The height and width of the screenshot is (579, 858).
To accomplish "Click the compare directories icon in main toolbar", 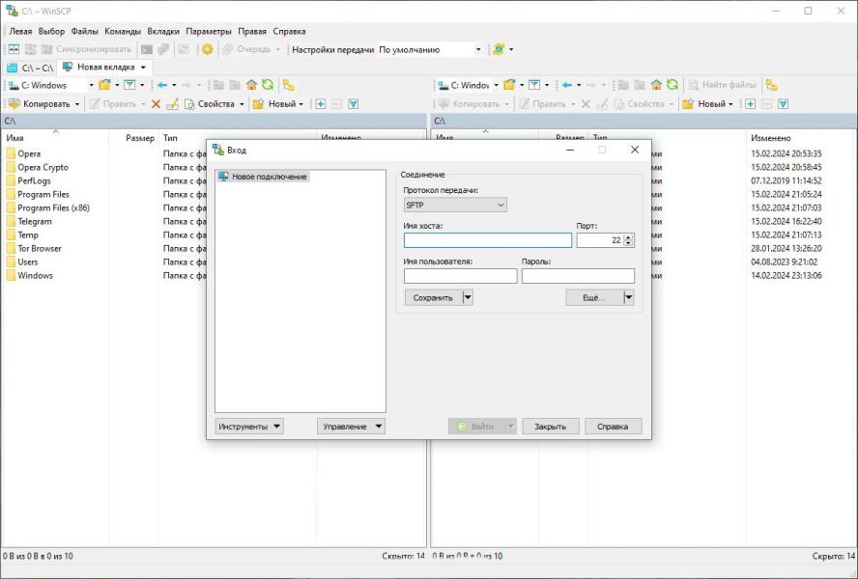I will [14, 49].
